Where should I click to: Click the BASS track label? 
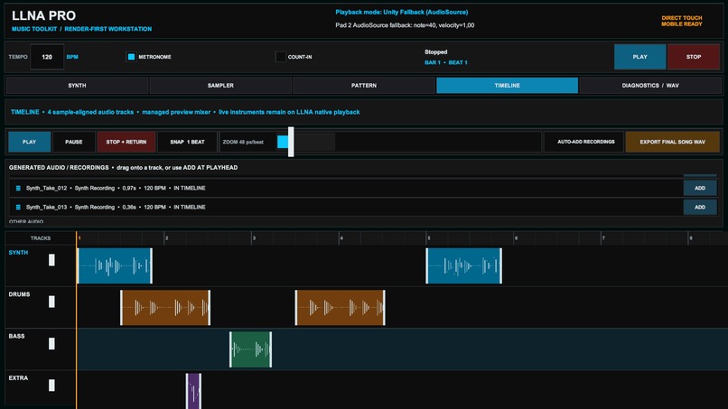17,336
